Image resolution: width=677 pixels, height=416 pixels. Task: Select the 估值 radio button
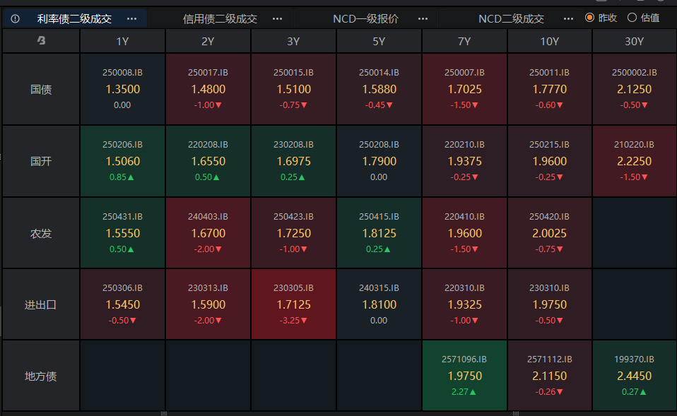(x=632, y=18)
